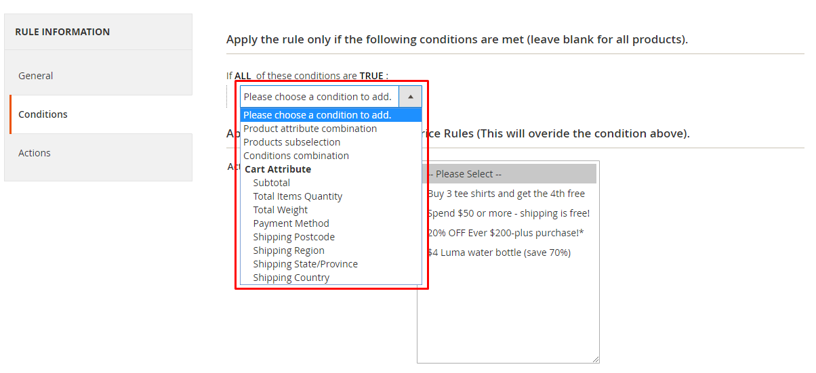Select Shipping Postcode condition

(293, 237)
